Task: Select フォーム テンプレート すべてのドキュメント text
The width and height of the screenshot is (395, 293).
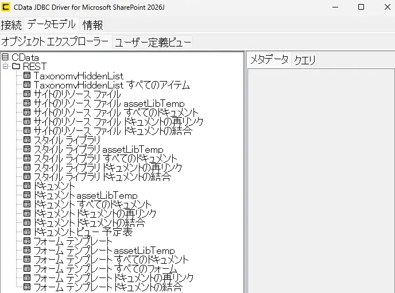Action: pyautogui.click(x=111, y=260)
